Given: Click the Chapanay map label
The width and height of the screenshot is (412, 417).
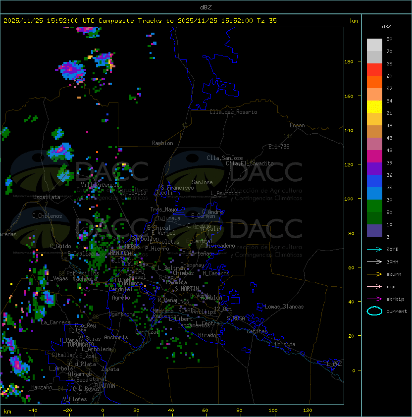Looking at the screenshot, I should [192, 265].
